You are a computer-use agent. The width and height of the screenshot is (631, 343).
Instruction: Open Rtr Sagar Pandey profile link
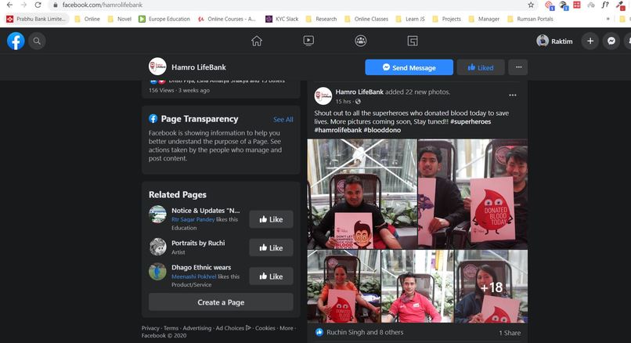point(193,219)
